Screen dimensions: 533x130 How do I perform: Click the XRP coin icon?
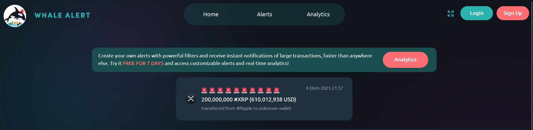(191, 99)
